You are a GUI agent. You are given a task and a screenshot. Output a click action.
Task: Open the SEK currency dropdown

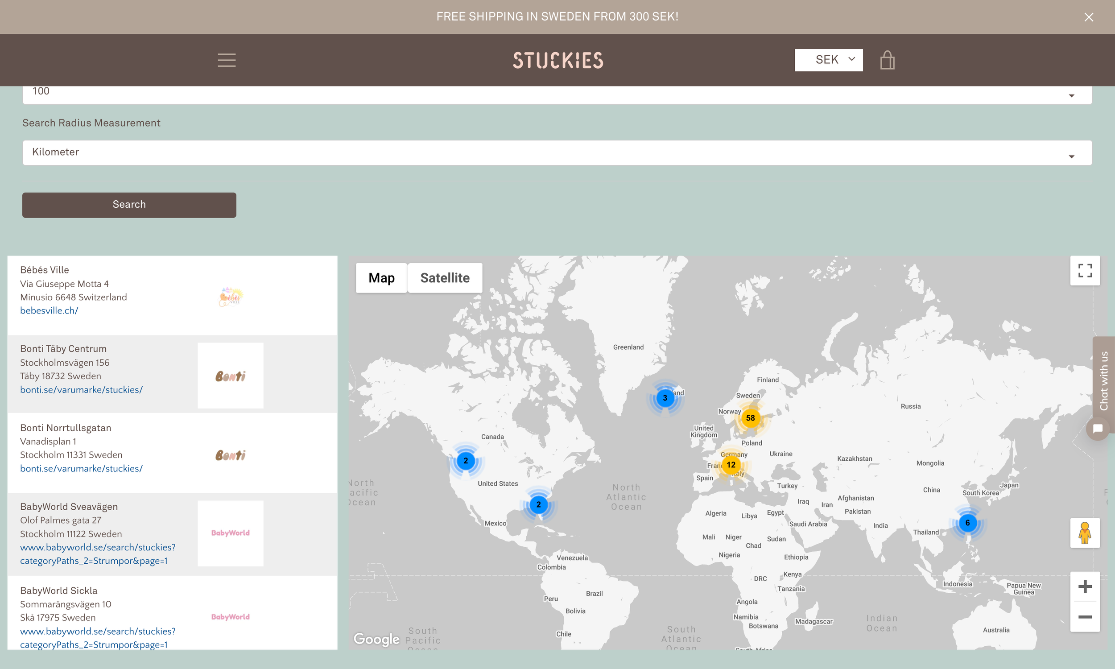[828, 60]
